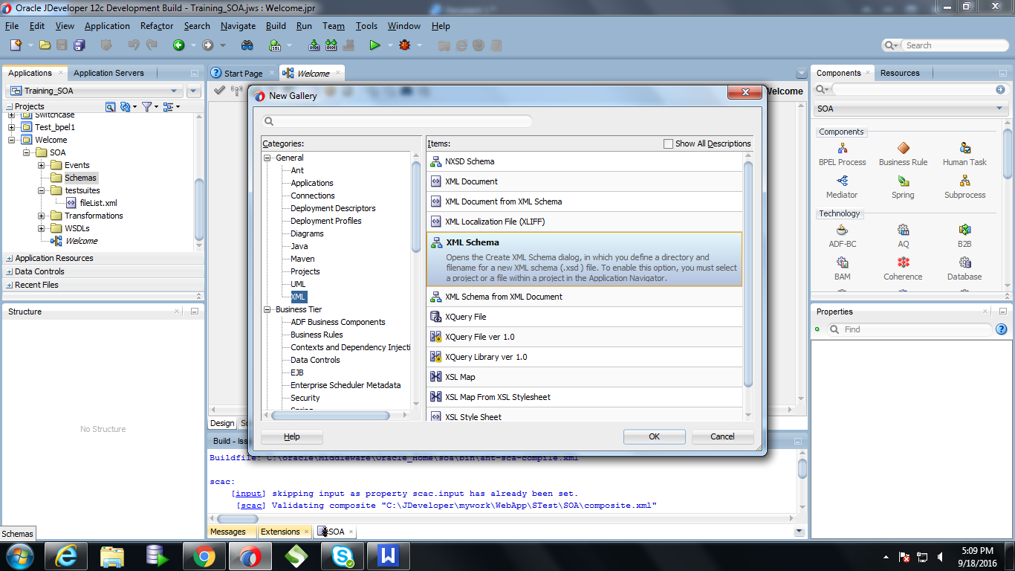The width and height of the screenshot is (1015, 571).
Task: Open the SOA component palette dropdown
Action: [x=999, y=108]
